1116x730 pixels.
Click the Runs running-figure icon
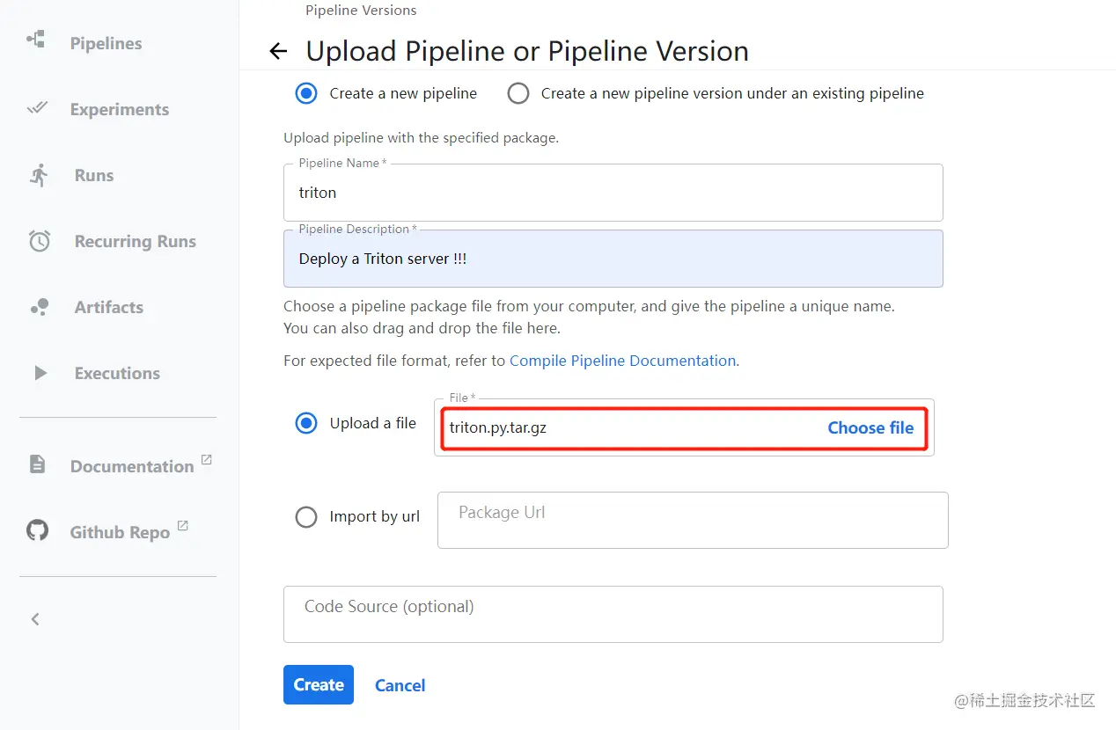point(39,175)
